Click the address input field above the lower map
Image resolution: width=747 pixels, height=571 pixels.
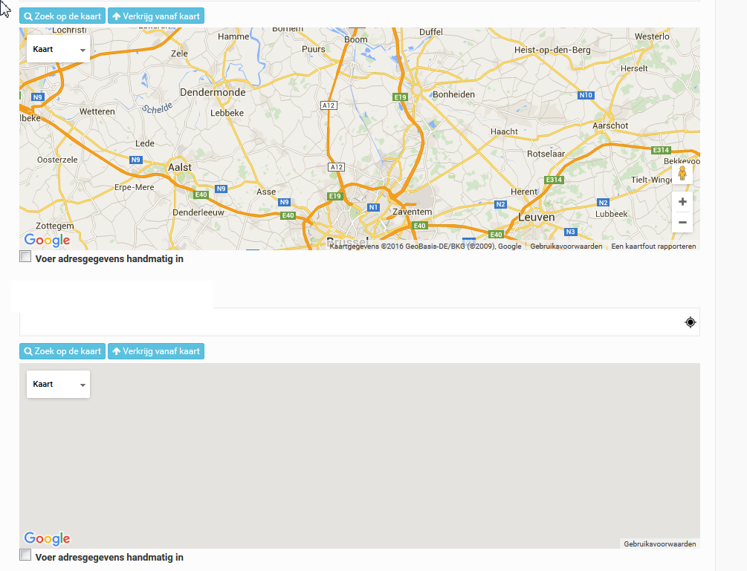click(360, 322)
